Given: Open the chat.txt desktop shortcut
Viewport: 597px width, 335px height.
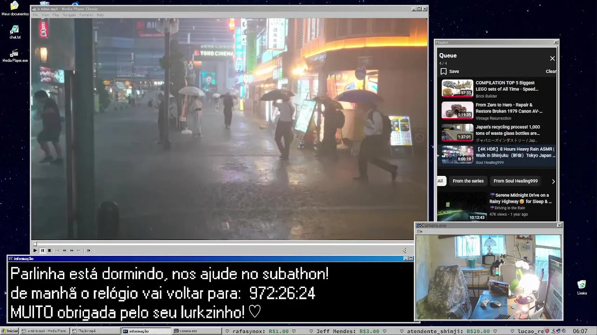Looking at the screenshot, I should [15, 32].
